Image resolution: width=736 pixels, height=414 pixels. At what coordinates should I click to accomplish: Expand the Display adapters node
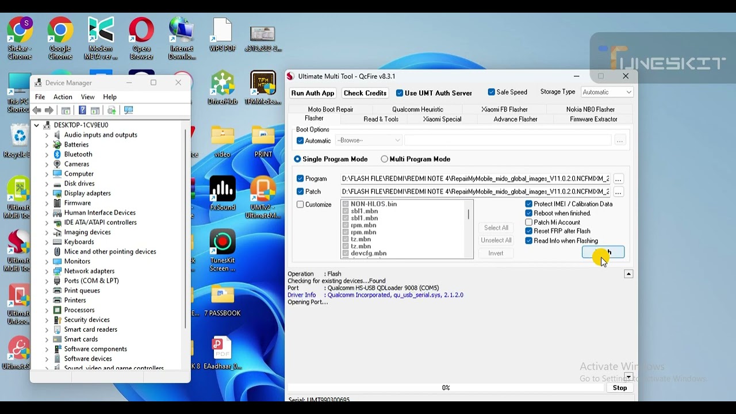(47, 193)
